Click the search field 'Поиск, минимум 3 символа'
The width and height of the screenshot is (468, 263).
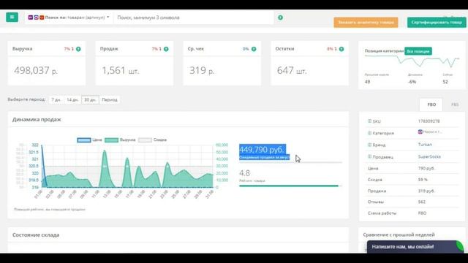tap(193, 18)
